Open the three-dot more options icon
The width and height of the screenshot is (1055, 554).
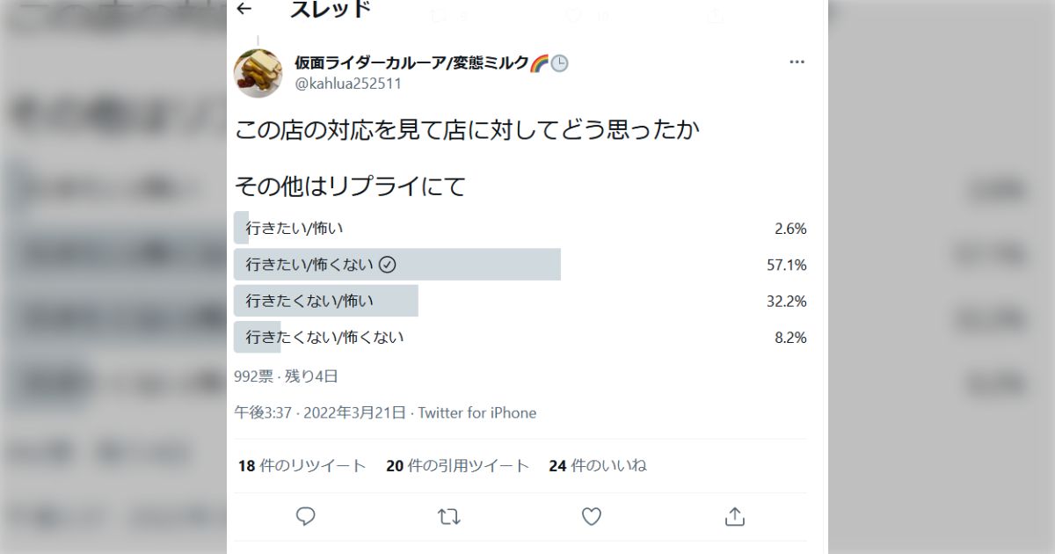click(x=797, y=62)
